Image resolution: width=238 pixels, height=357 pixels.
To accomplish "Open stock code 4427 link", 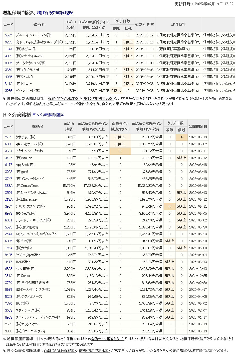I will (9, 158).
